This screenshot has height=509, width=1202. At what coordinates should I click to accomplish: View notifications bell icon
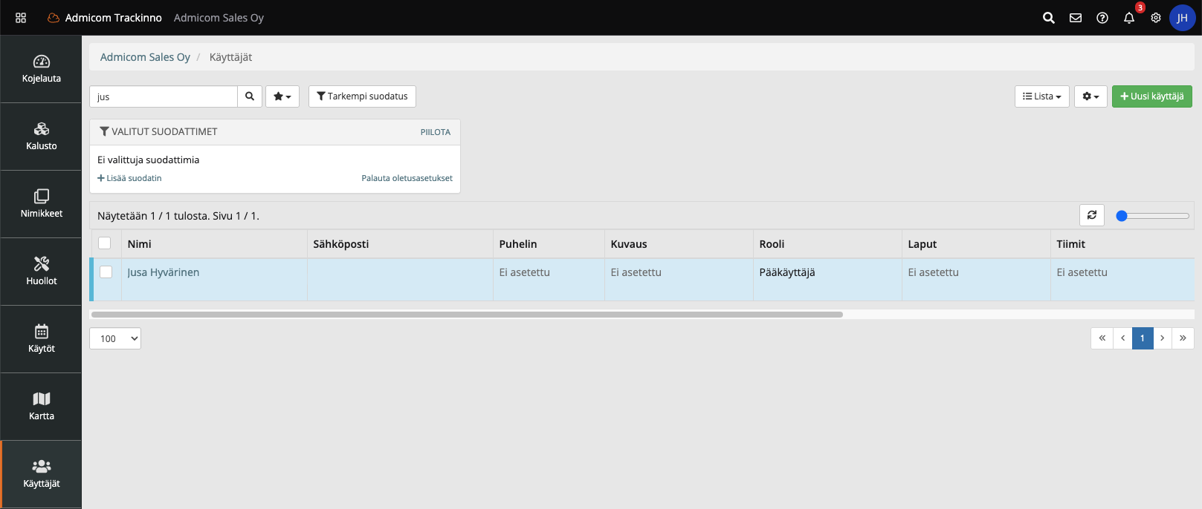point(1129,18)
